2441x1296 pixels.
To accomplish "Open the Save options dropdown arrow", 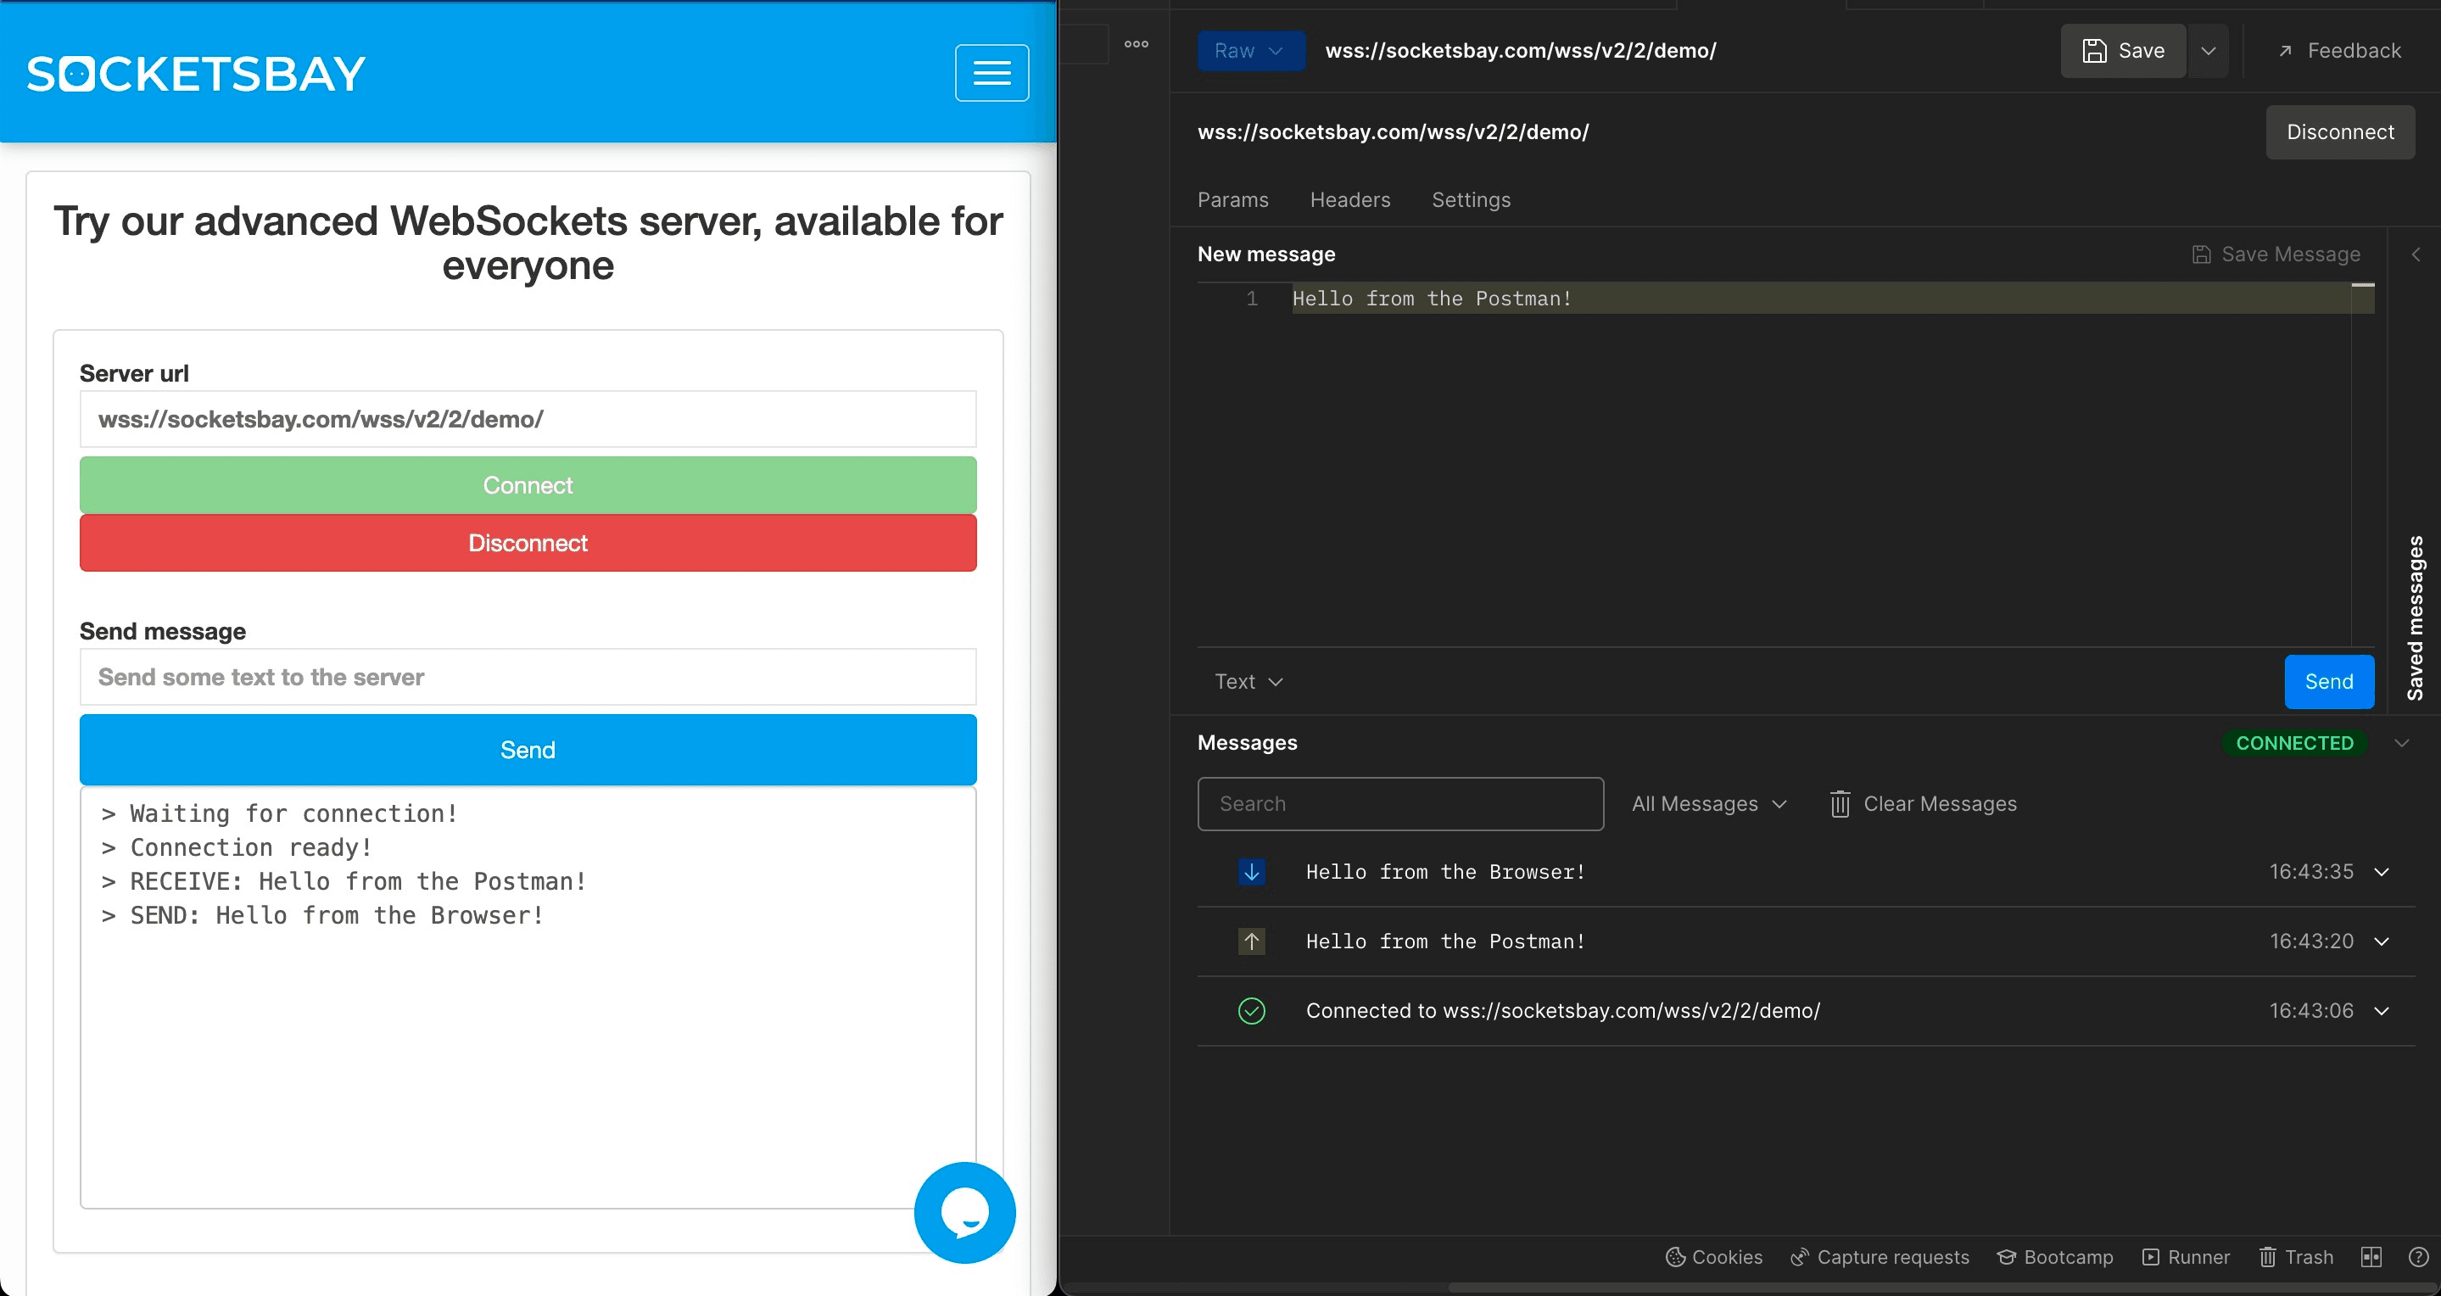I will pyautogui.click(x=2208, y=50).
